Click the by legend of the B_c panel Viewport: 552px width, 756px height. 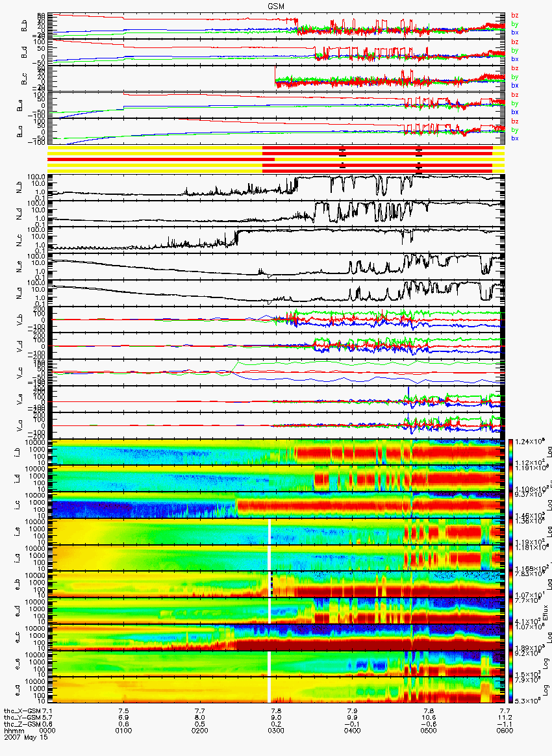tap(515, 77)
